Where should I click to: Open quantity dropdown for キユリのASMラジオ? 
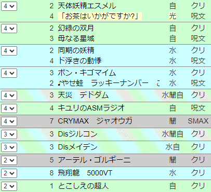click(9, 108)
